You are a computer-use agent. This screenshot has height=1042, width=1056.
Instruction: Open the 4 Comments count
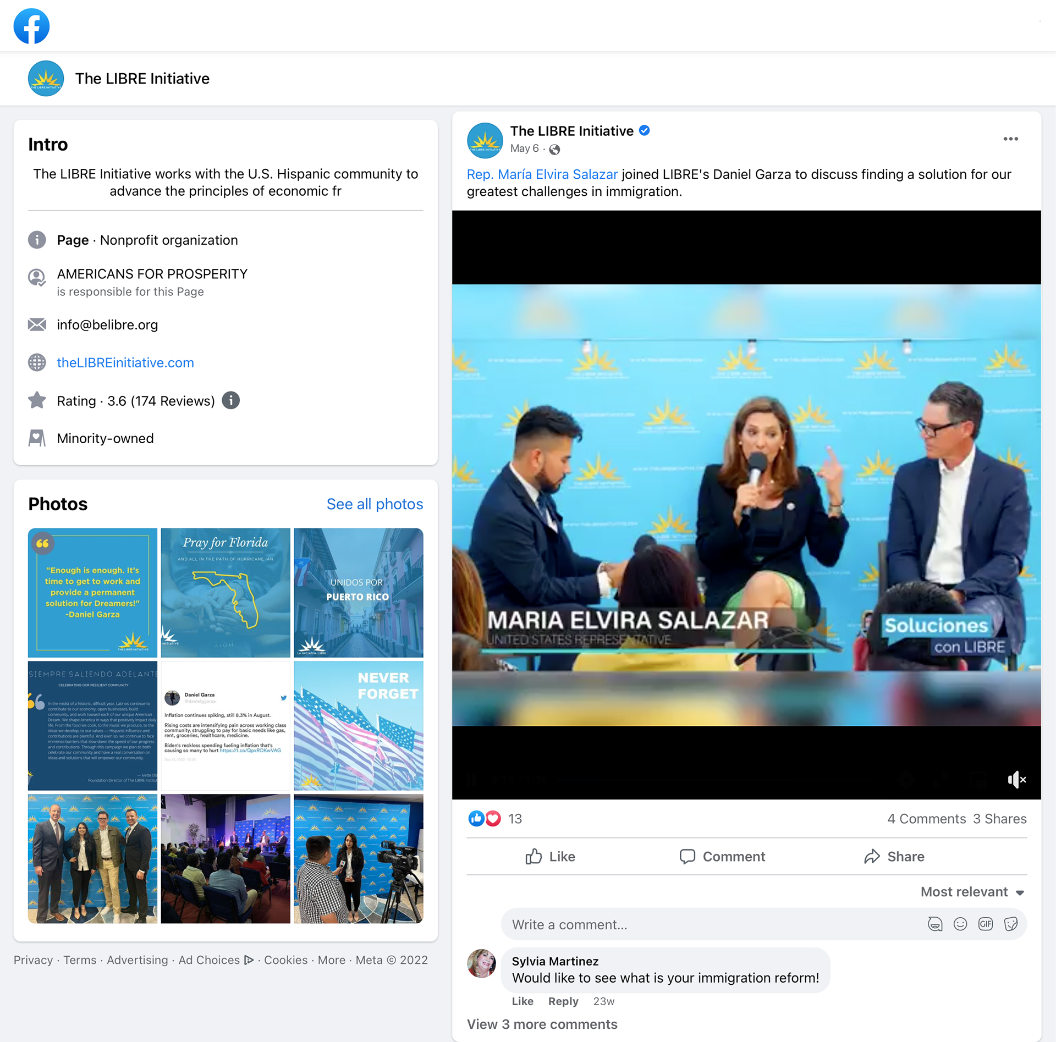(x=926, y=819)
